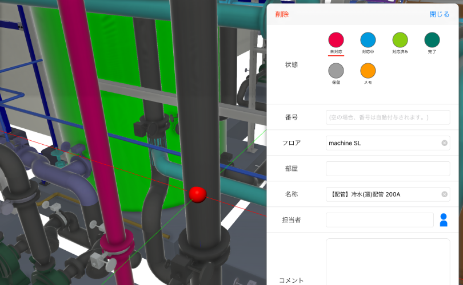463x285 pixels.
Task: Select the gray 保留 status circle
Action: coord(336,71)
